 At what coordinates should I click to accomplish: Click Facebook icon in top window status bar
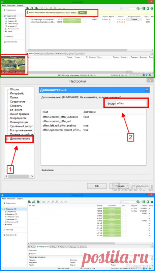tap(144, 75)
